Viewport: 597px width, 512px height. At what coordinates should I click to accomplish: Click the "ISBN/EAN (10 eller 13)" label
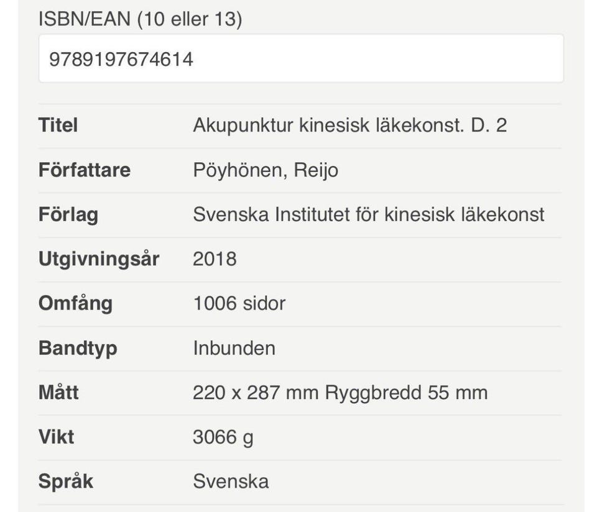point(140,19)
